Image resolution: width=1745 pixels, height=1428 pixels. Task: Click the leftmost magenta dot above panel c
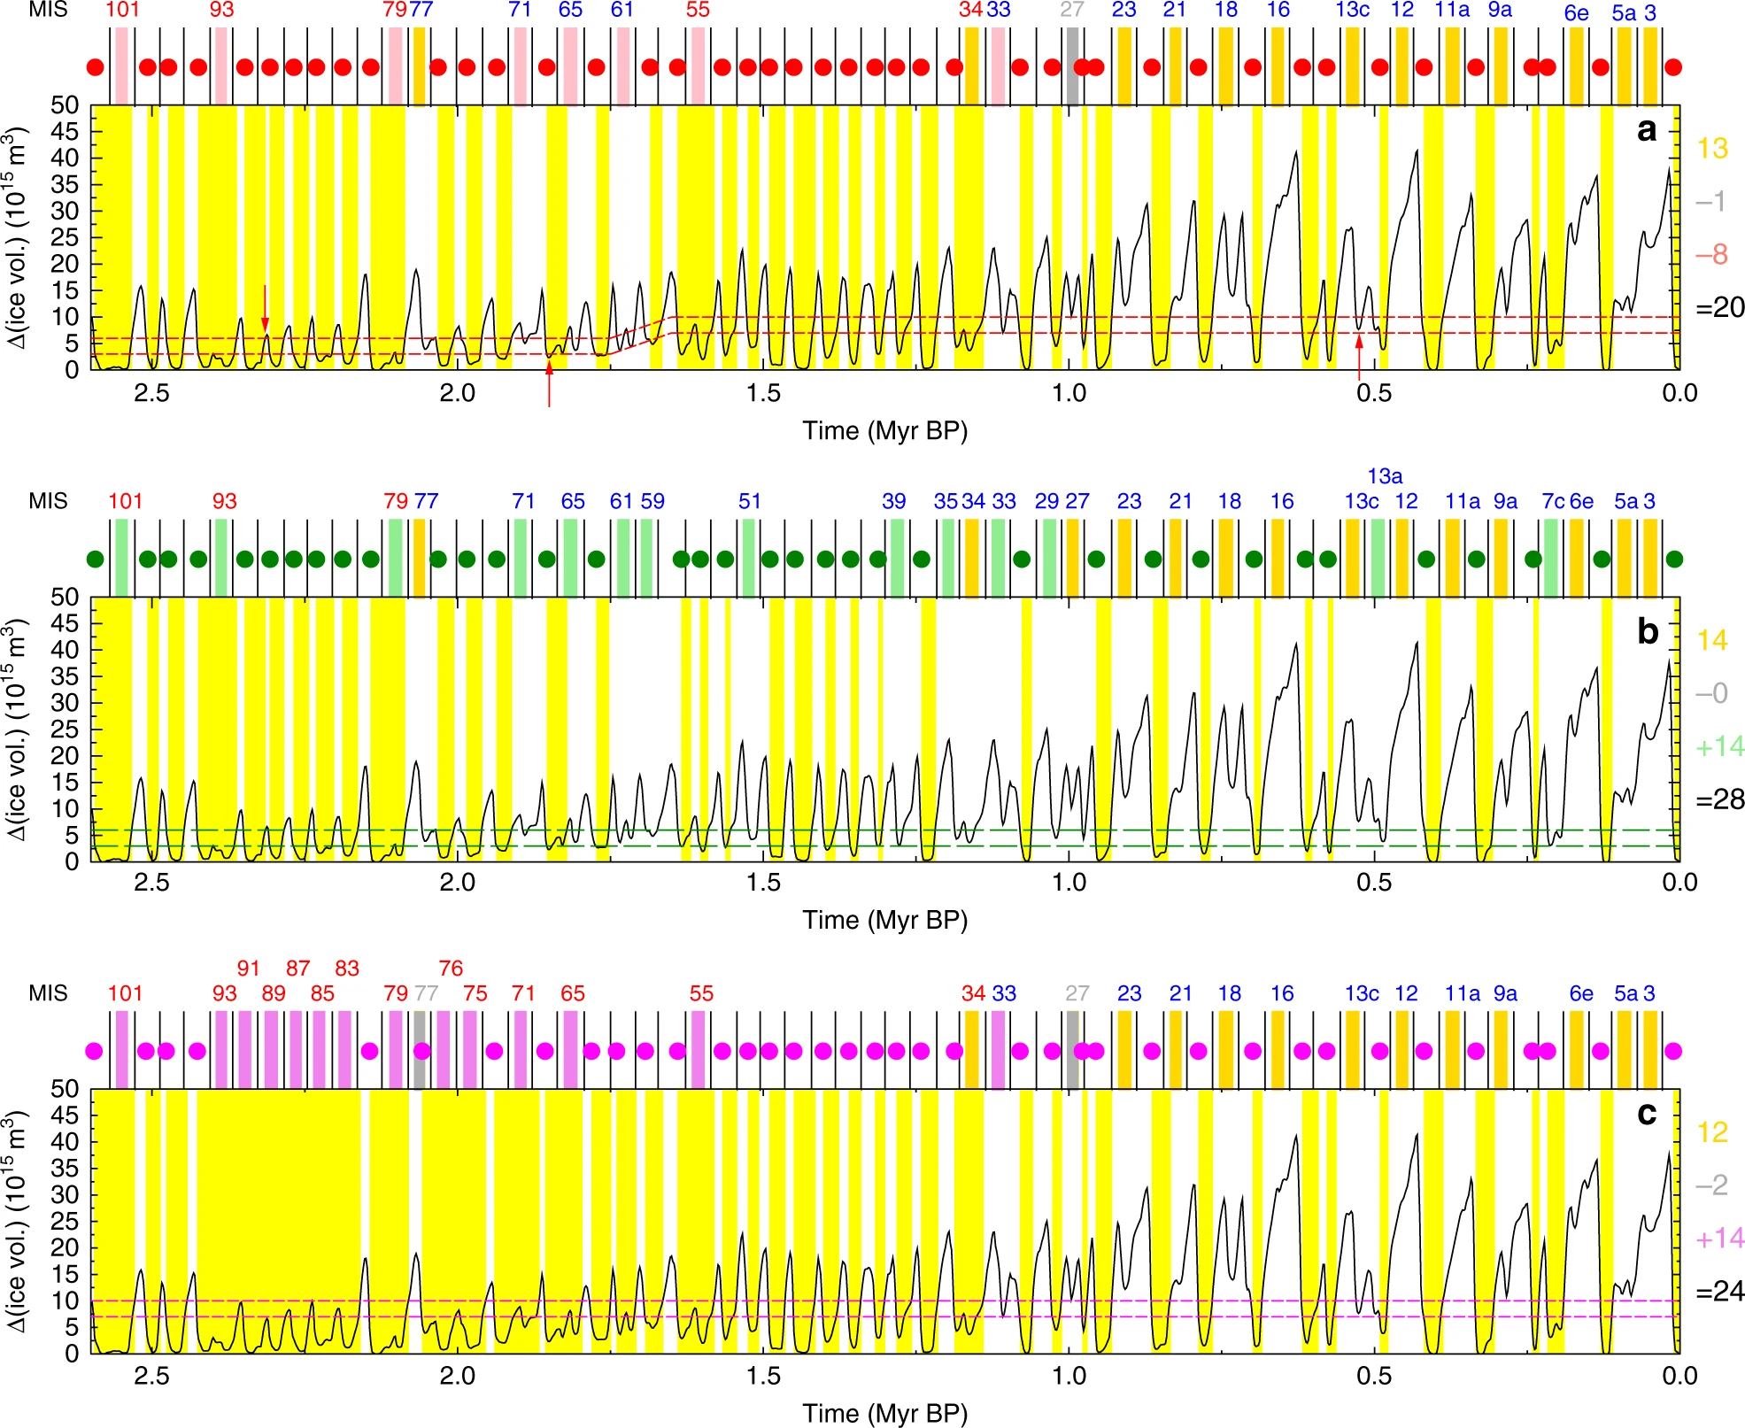[x=94, y=1051]
